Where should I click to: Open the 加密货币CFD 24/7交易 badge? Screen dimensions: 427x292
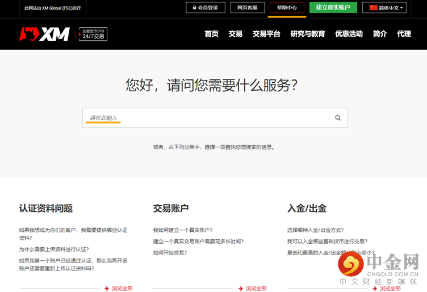(x=93, y=34)
